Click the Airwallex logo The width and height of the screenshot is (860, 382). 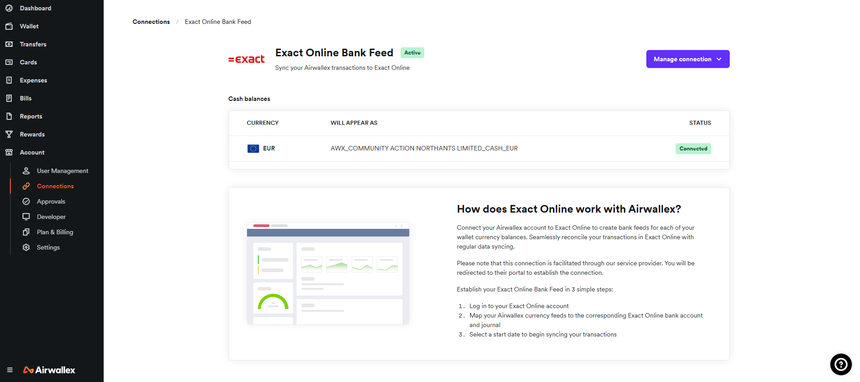(x=49, y=370)
